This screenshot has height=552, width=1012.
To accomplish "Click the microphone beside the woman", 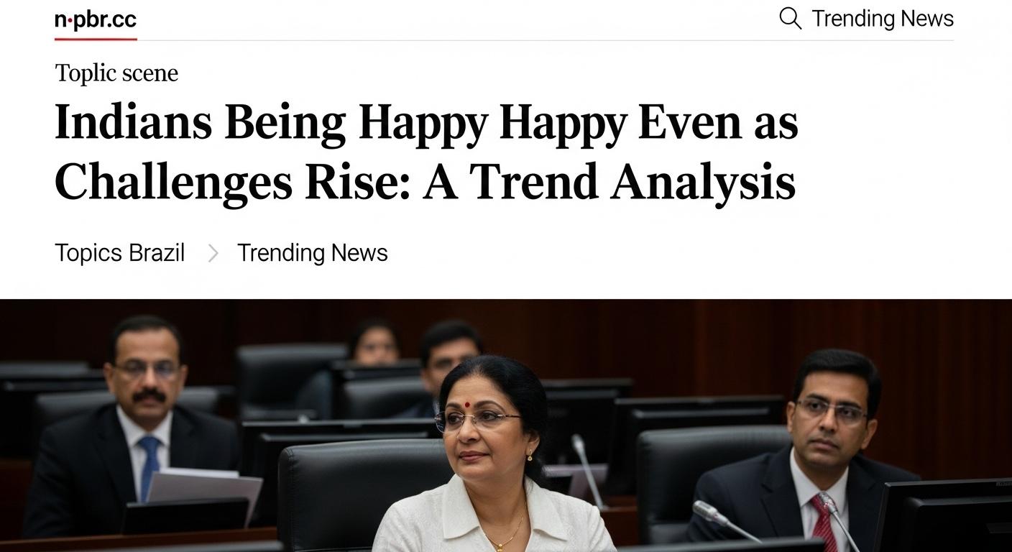I will point(587,460).
